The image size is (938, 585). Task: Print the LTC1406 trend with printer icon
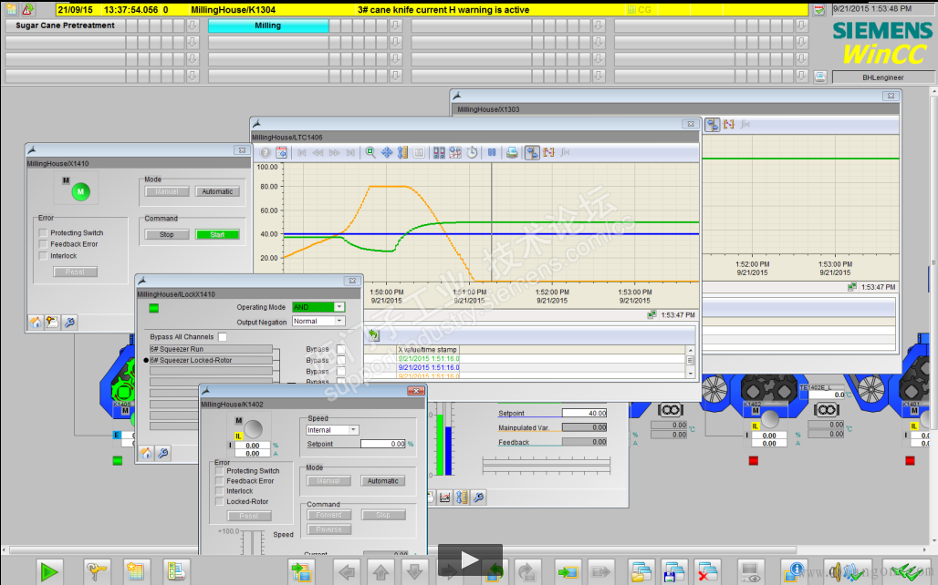tap(512, 152)
